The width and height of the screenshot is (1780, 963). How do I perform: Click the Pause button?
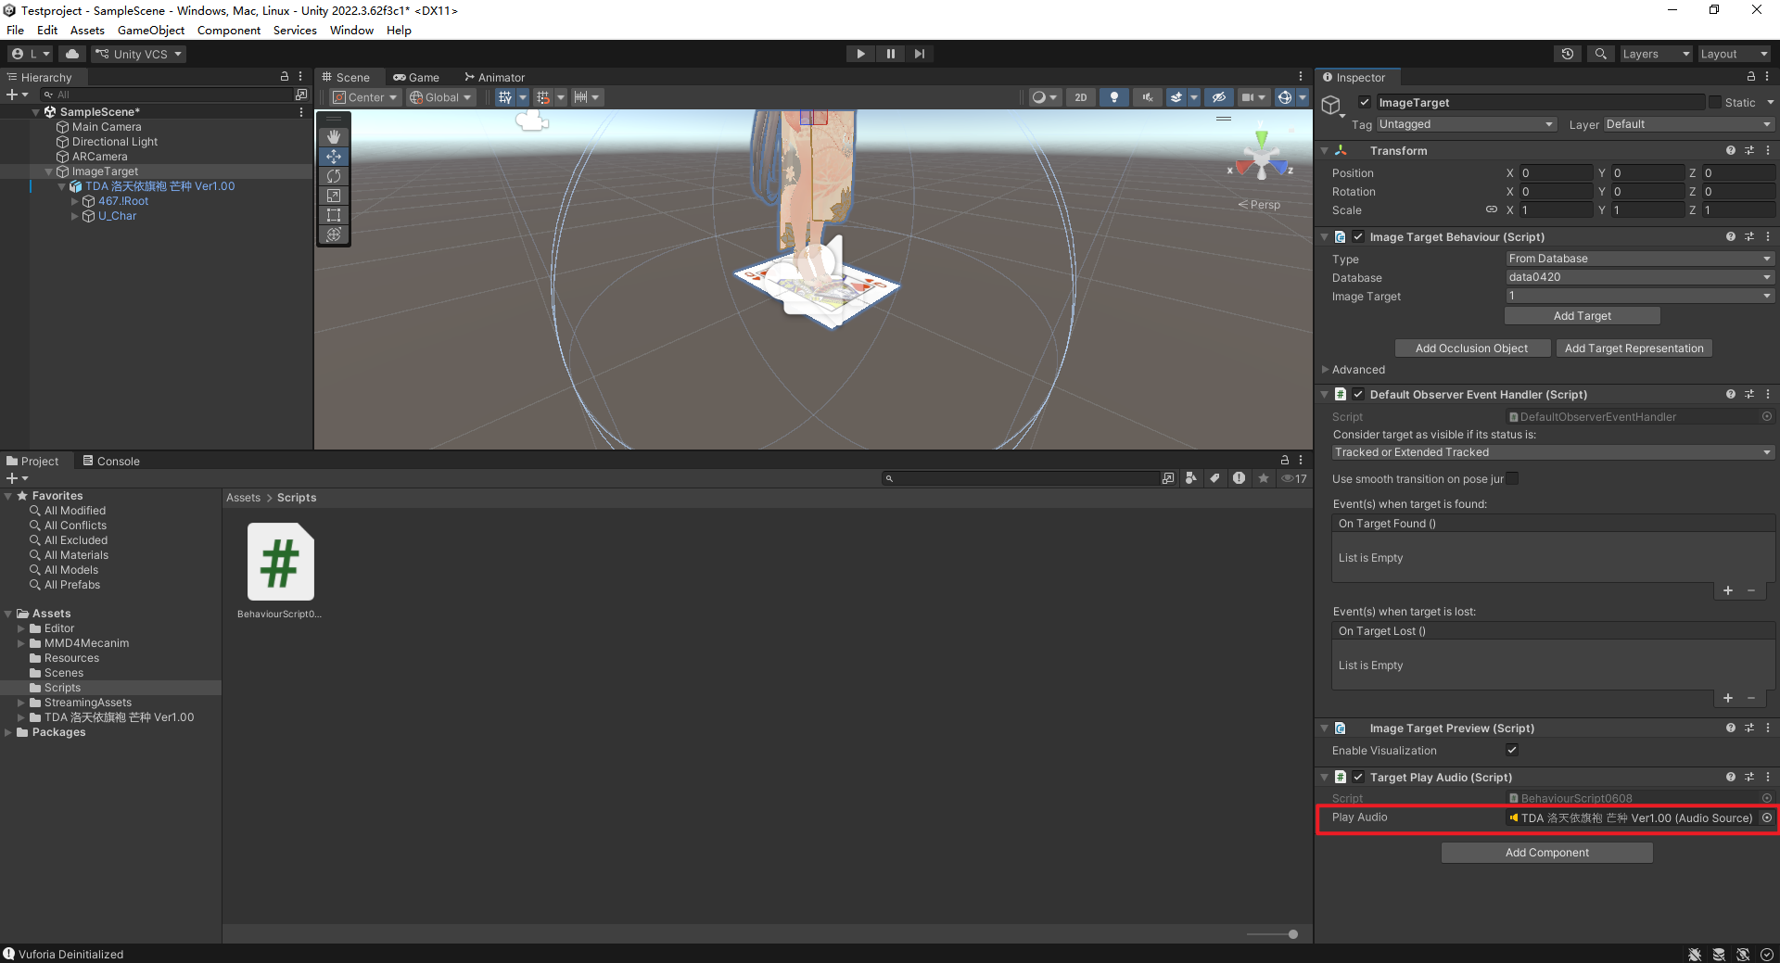point(890,54)
